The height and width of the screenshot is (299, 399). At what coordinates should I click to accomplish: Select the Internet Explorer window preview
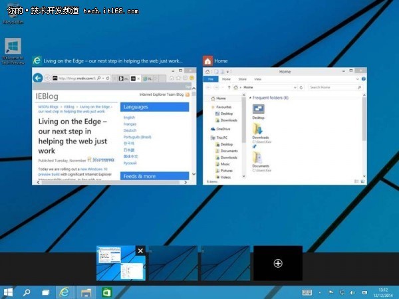point(114,126)
